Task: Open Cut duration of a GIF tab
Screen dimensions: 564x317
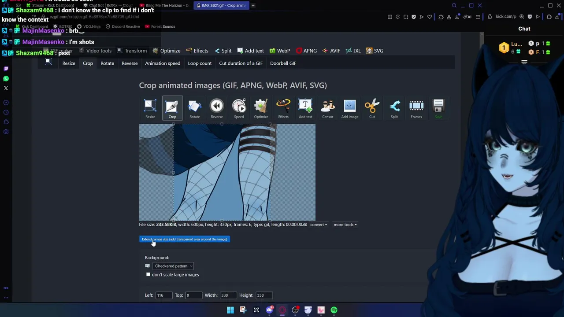Action: [x=241, y=63]
